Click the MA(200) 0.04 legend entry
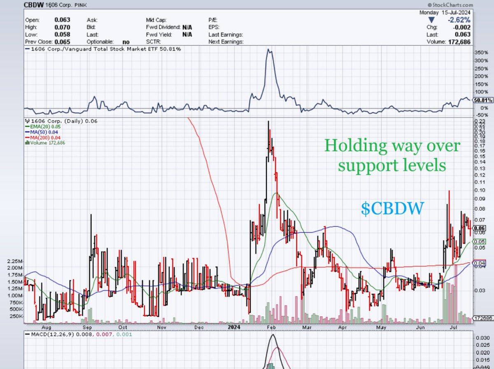This screenshot has width=494, height=369. 44,138
